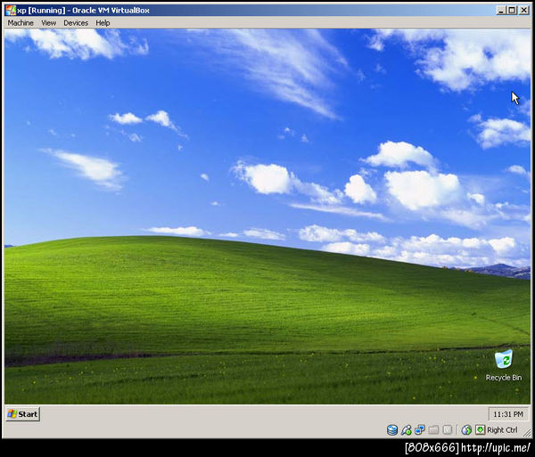The image size is (535, 457).
Task: Maximize the VirtualBox window
Action: click(512, 10)
